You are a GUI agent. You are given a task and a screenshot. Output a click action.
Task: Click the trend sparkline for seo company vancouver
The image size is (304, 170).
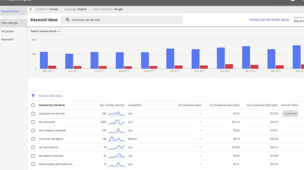click(x=116, y=131)
